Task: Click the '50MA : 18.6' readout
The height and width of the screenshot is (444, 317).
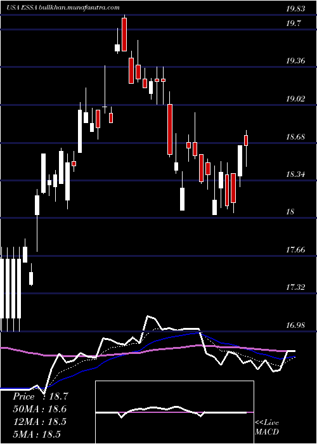Action: pos(40,409)
